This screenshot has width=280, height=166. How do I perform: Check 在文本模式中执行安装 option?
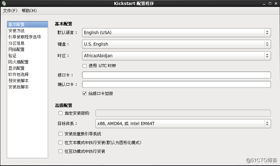tap(61, 143)
